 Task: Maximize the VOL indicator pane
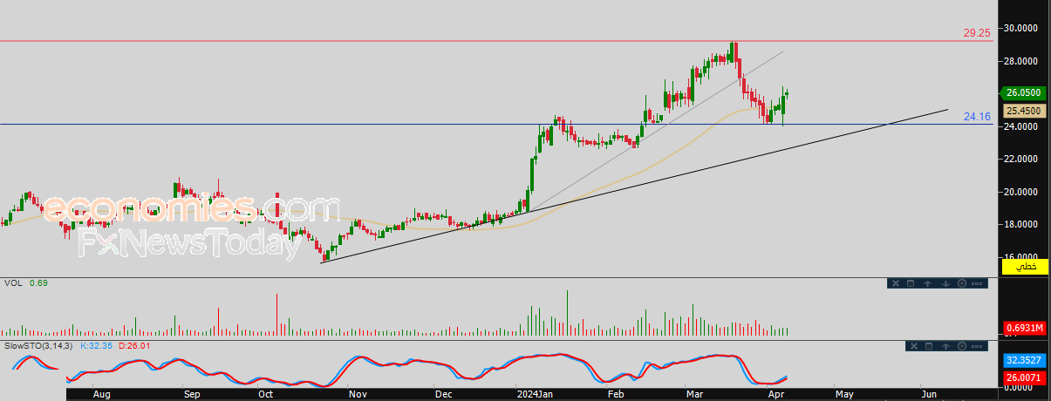point(911,283)
